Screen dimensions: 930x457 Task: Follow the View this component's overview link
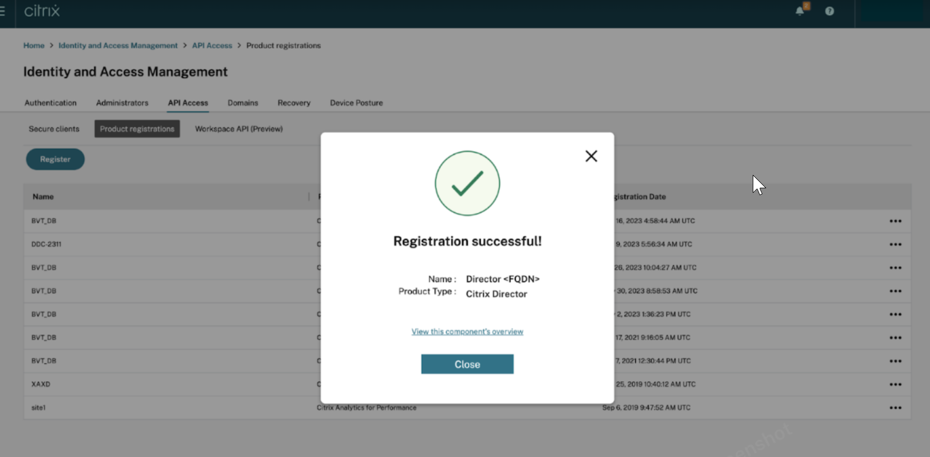(x=467, y=332)
